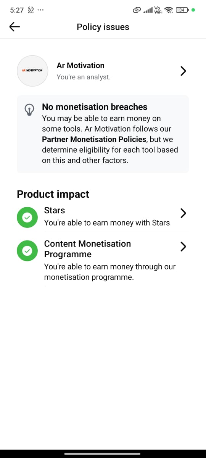Open Stars details with its chevron
Image resolution: width=206 pixels, height=458 pixels.
(x=183, y=213)
